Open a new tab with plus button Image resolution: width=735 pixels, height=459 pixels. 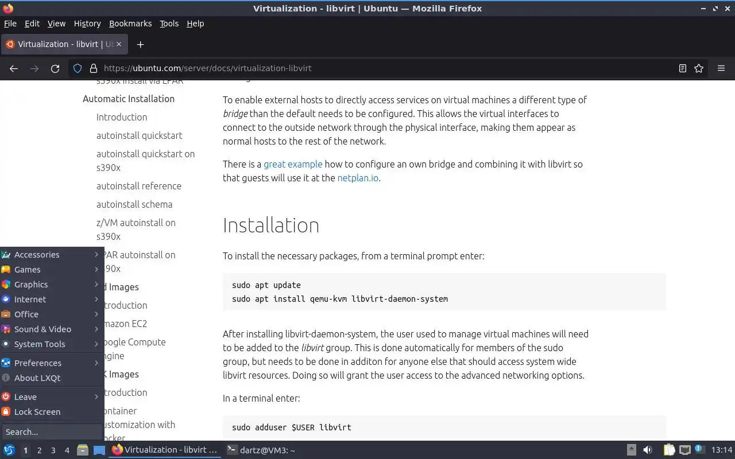click(x=140, y=44)
